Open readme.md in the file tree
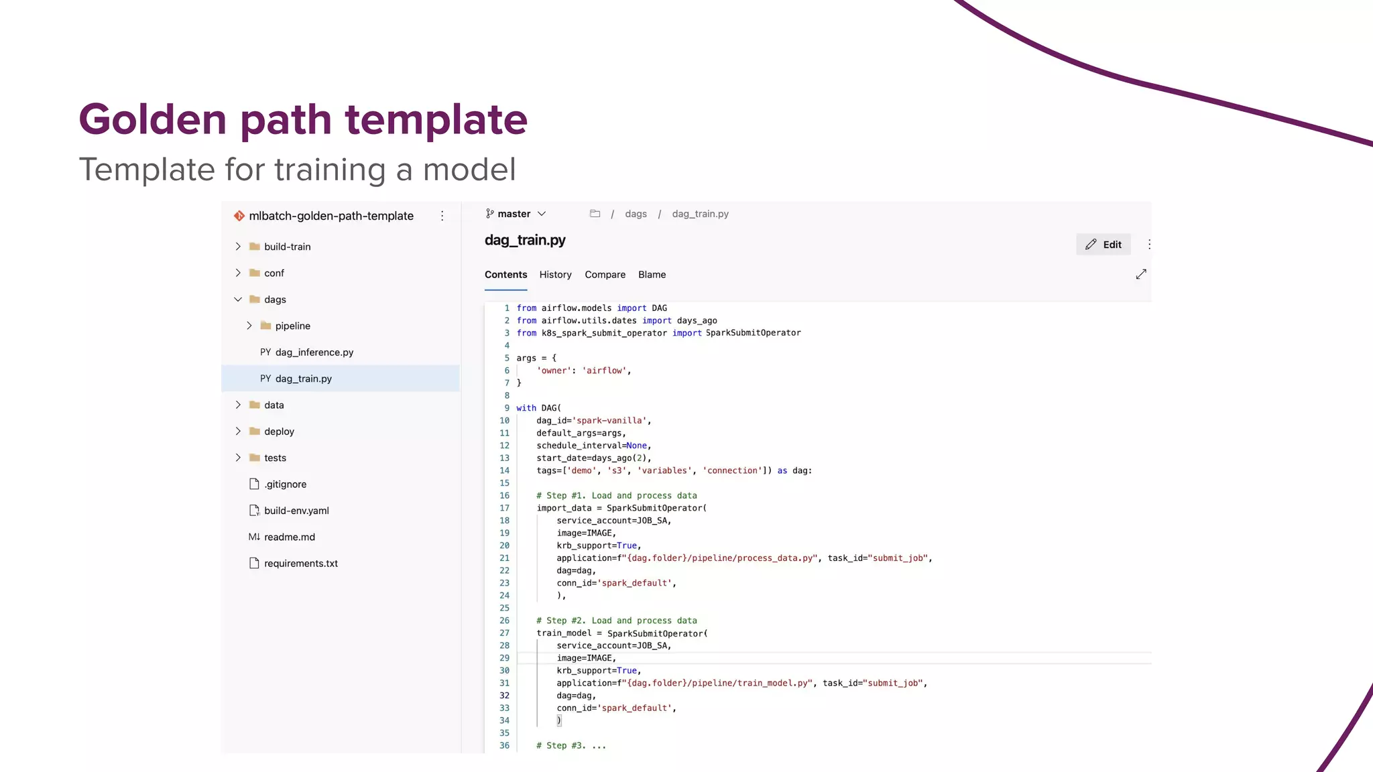1373x772 pixels. click(290, 537)
